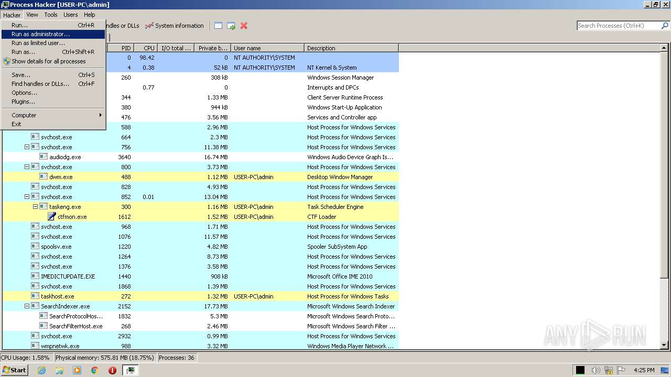The image size is (671, 377).
Task: Focus the Search Processes input field
Action: (619, 26)
